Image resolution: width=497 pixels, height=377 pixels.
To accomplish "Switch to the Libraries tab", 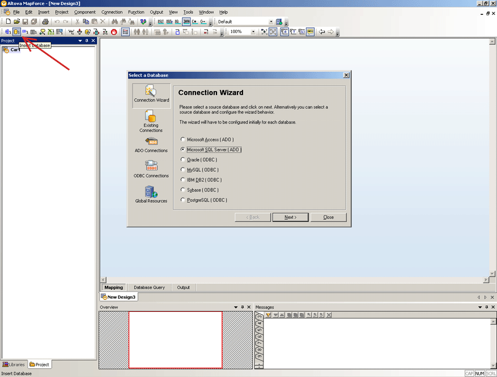I will [x=14, y=365].
